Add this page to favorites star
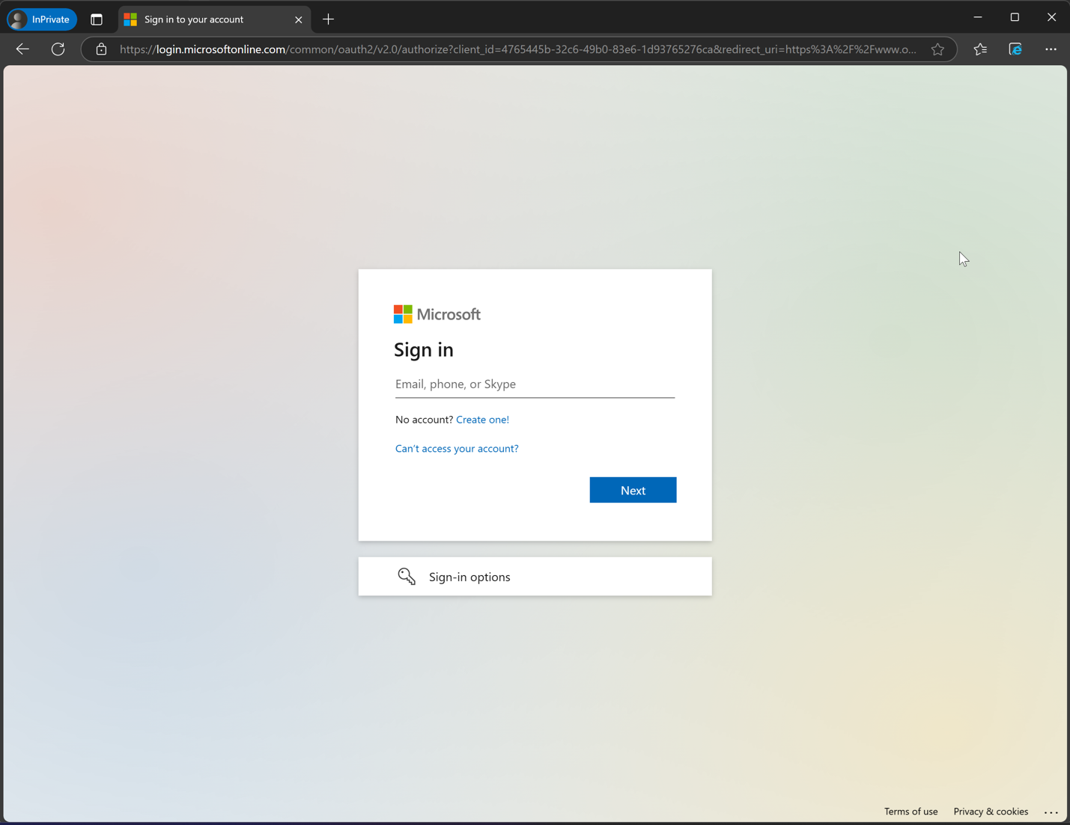 point(937,49)
